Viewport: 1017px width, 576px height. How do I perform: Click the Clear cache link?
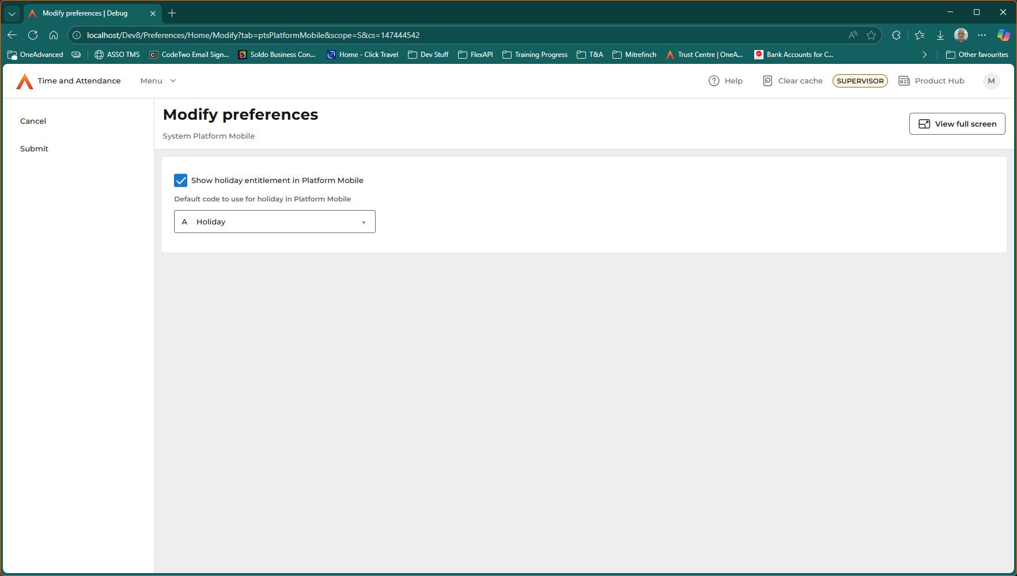pos(800,81)
